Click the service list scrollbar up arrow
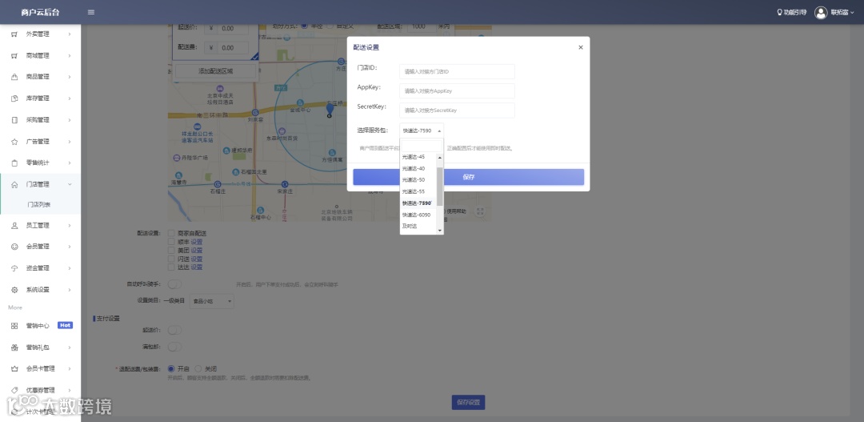 pyautogui.click(x=440, y=157)
